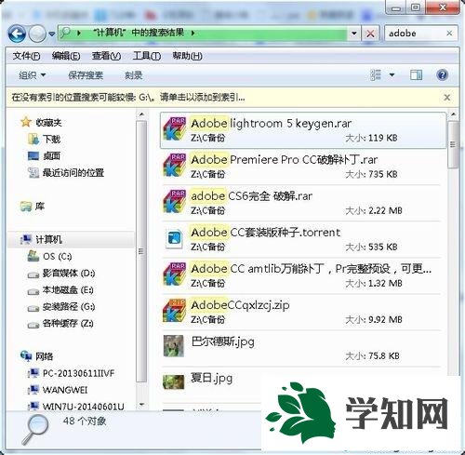The width and height of the screenshot is (465, 455).
Task: Click the results list scrollbar thumb
Action: (x=453, y=144)
